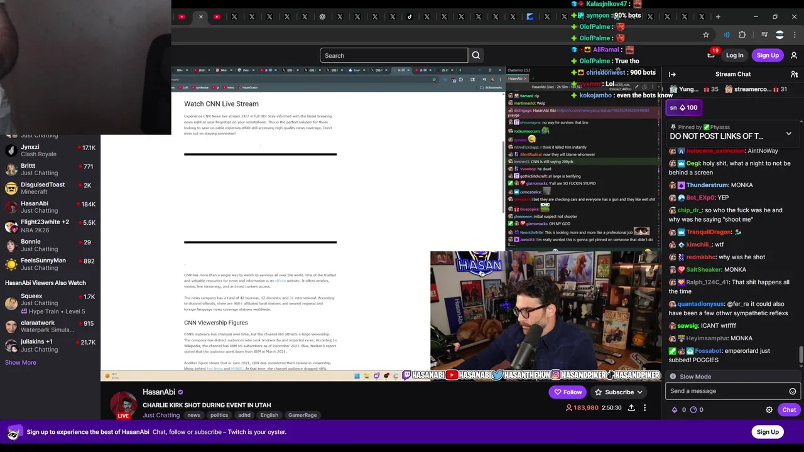Click the search magnifier button
Viewport: 804px width, 452px height.
[476, 55]
